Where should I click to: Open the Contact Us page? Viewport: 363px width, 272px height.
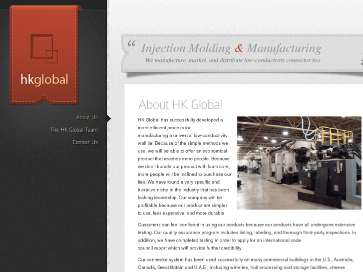click(x=85, y=142)
